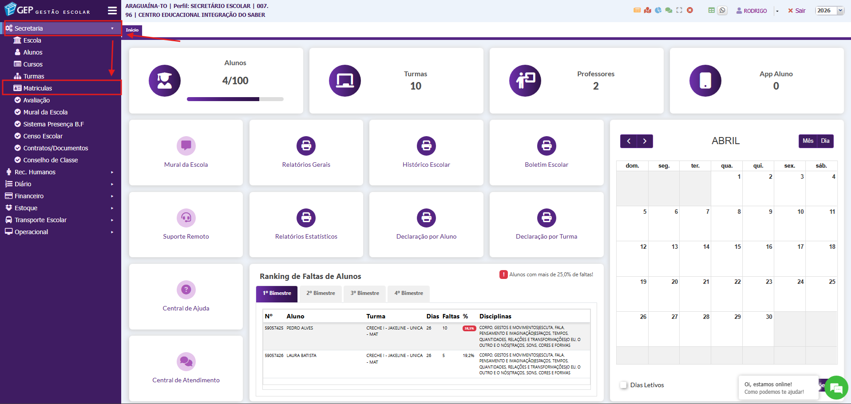
Task: Click the Boletim Escolar printer icon
Action: 546,146
